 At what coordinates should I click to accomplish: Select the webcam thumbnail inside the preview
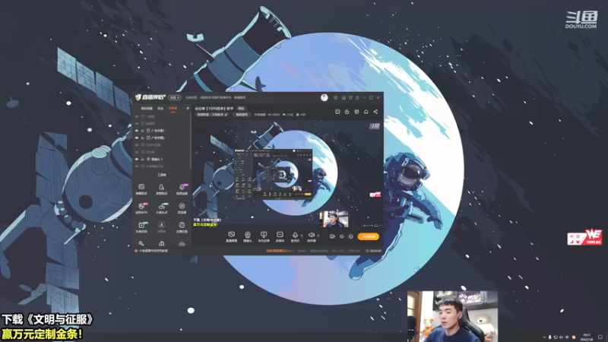[334, 219]
